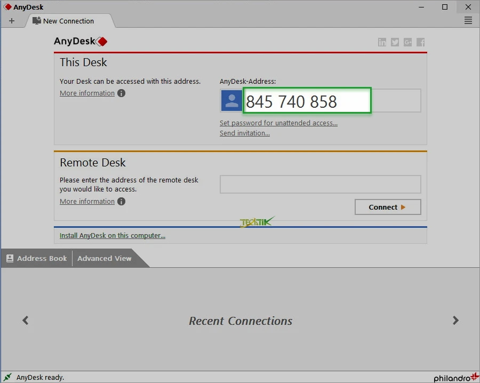Show next recent connections with right arrow

[455, 321]
